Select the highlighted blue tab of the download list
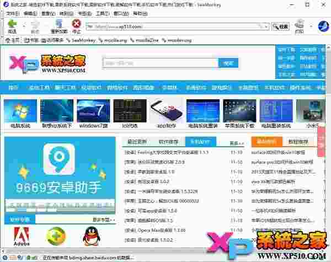 (x=201, y=142)
